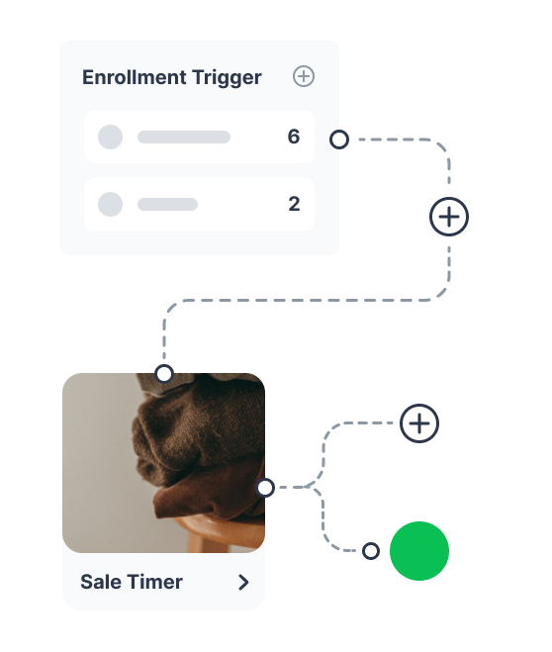Click the long placeholder bar in the first row
Image resolution: width=552 pixels, height=652 pixels.
(184, 137)
